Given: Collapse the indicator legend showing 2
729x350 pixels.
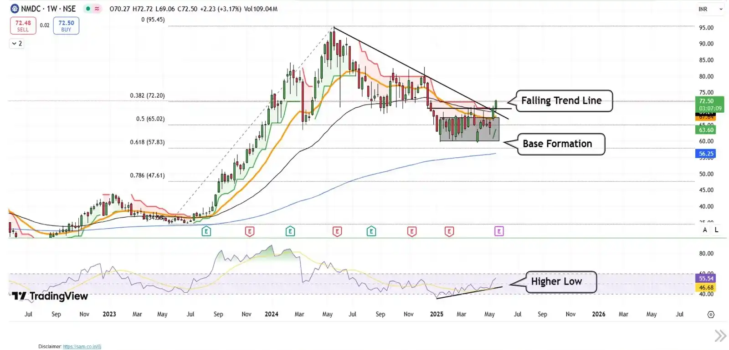Looking at the screenshot, I should pyautogui.click(x=17, y=44).
